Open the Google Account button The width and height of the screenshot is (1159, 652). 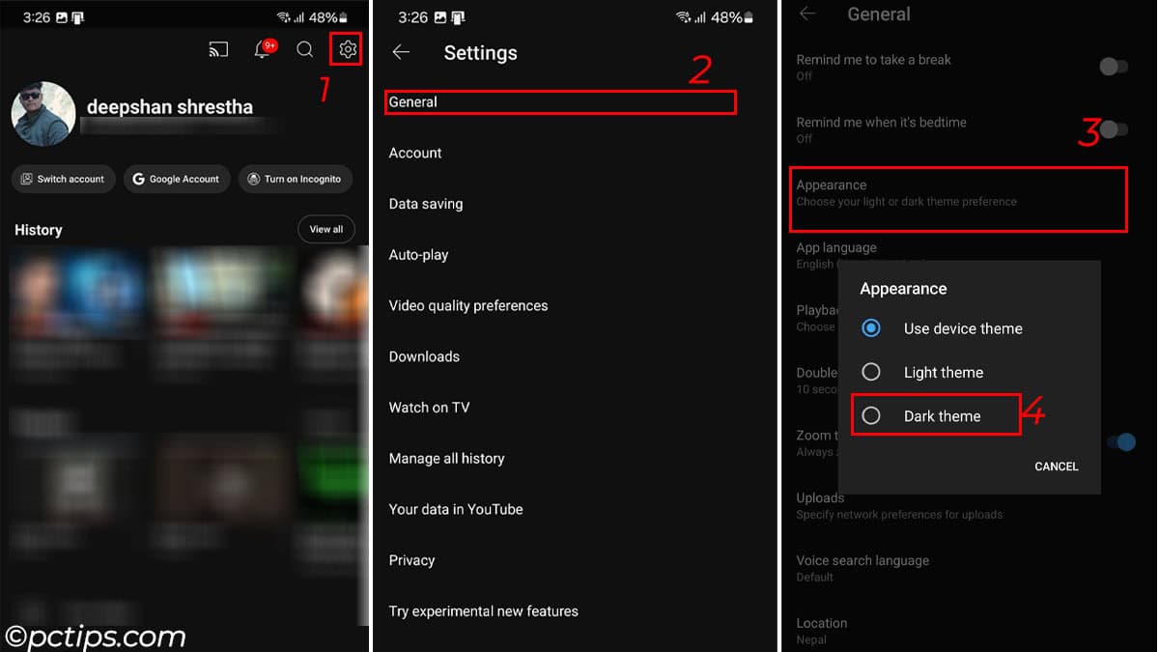click(176, 179)
